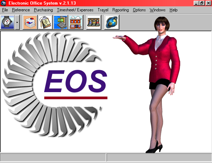
Task: Minimize the Electronic Office System window
Action: (x=196, y=3)
